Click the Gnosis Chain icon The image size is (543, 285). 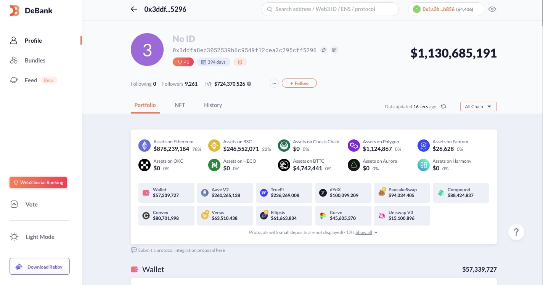click(284, 145)
